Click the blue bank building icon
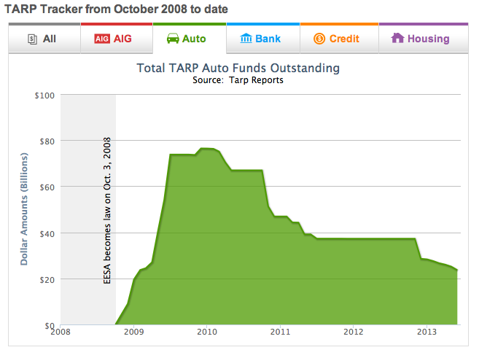 [x=246, y=38]
